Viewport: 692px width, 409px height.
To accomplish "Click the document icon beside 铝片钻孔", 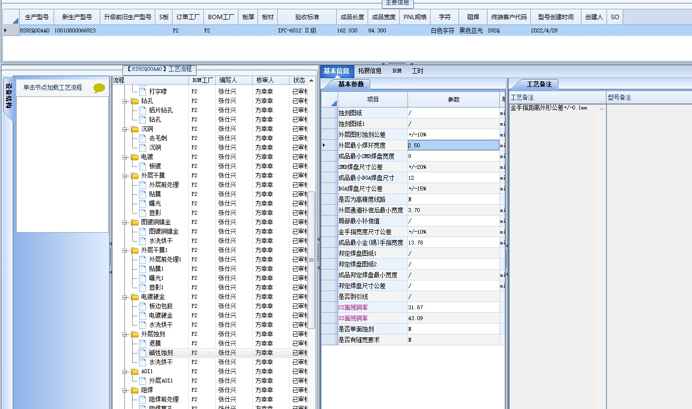I will [x=143, y=110].
